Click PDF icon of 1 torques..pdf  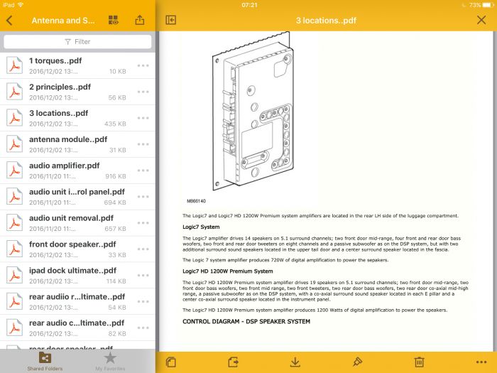click(x=15, y=65)
